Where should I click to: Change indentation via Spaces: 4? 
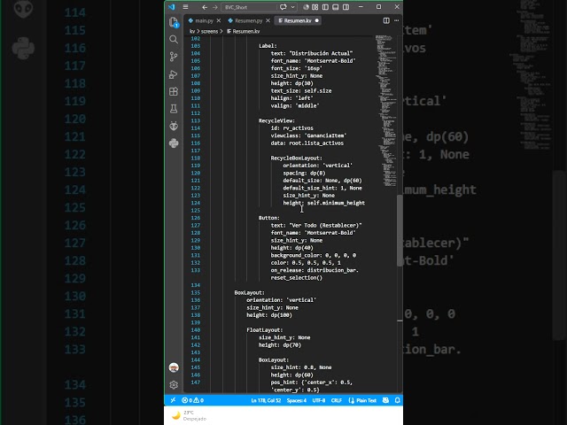click(297, 400)
